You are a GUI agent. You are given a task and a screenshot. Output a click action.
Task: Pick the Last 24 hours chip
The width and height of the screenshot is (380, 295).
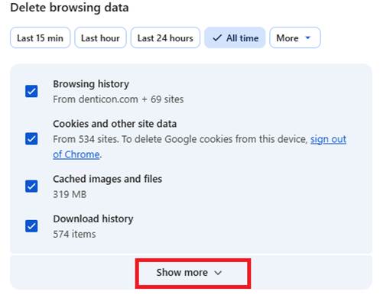tap(165, 37)
